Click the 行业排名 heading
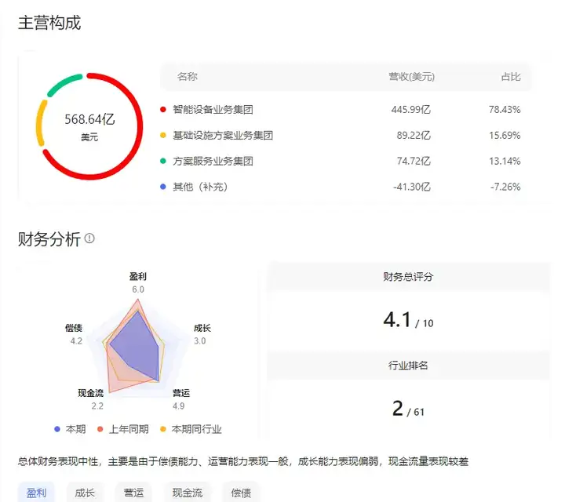565x502 pixels. pos(408,366)
